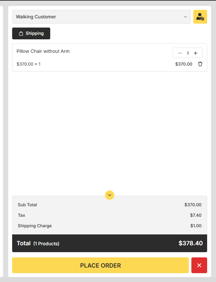Click the Tax amount $7.40
Screen dimensions: 216x282
pyautogui.click(x=196, y=215)
